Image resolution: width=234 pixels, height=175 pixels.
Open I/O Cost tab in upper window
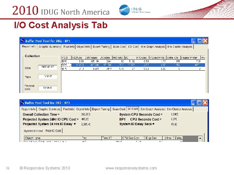coord(133,47)
